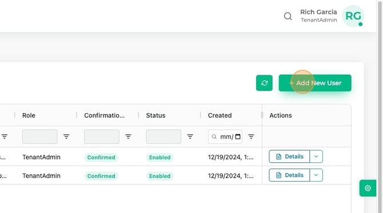Expand actions dropdown beside first row Details
The image size is (383, 213).
pyautogui.click(x=316, y=156)
